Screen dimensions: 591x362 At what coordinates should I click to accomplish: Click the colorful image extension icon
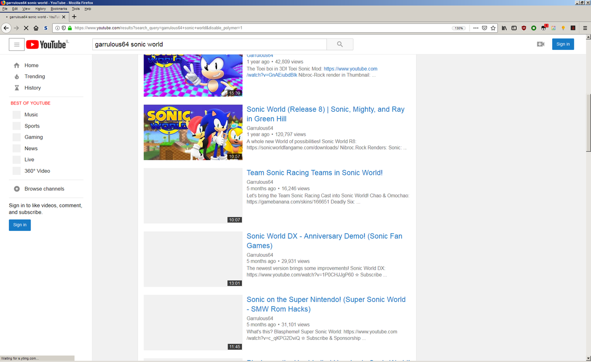click(x=553, y=28)
